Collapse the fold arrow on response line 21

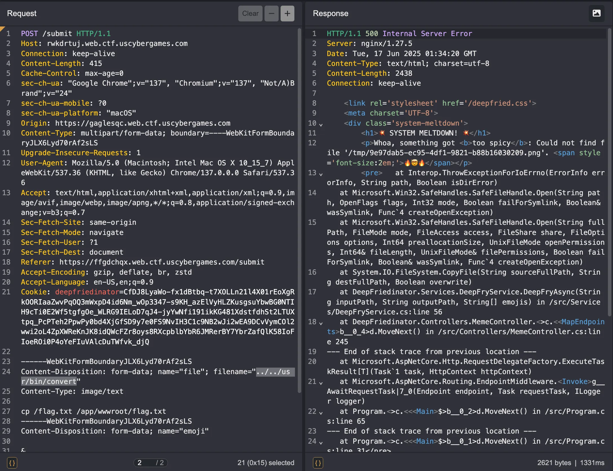tap(321, 383)
